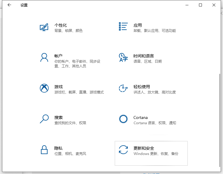Select the 轻松使用 category title
This screenshot has width=223, height=174.
coord(142,87)
